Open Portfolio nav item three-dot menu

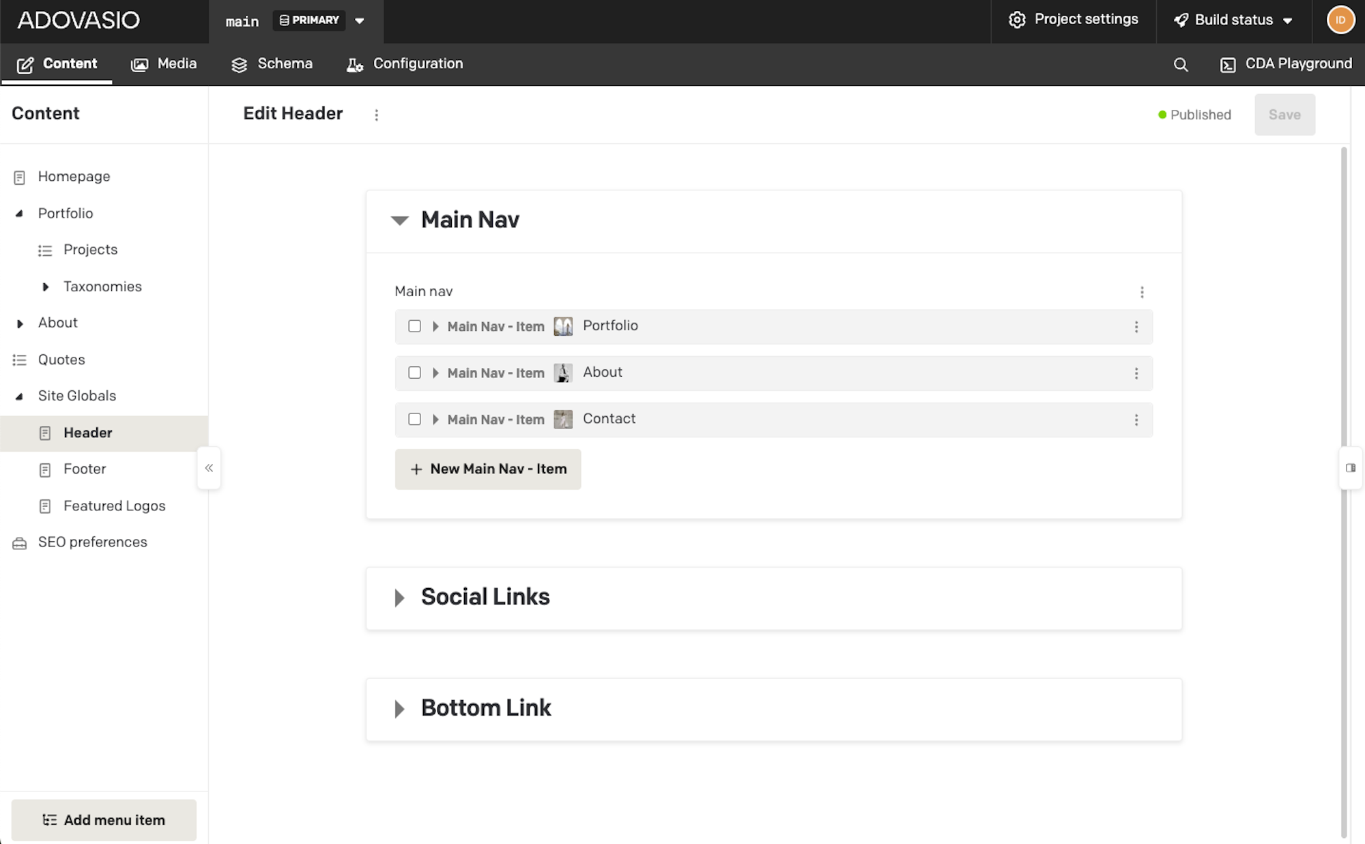(x=1136, y=327)
